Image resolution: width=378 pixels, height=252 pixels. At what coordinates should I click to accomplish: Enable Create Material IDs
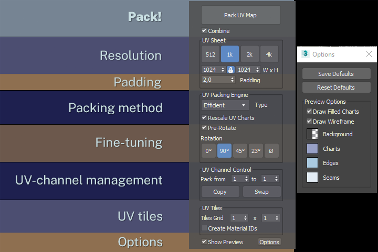pos(204,228)
